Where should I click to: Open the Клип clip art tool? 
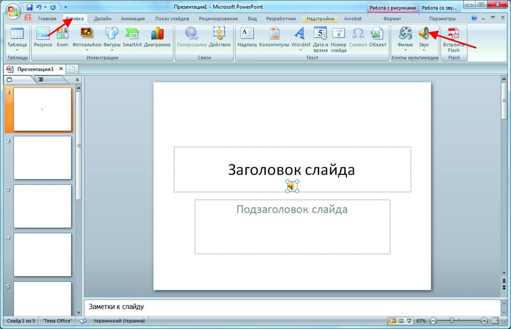(x=62, y=33)
